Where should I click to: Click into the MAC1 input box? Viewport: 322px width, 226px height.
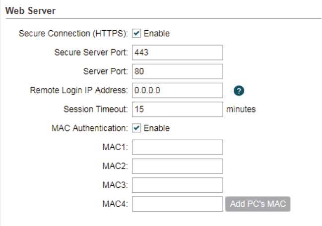click(178, 147)
